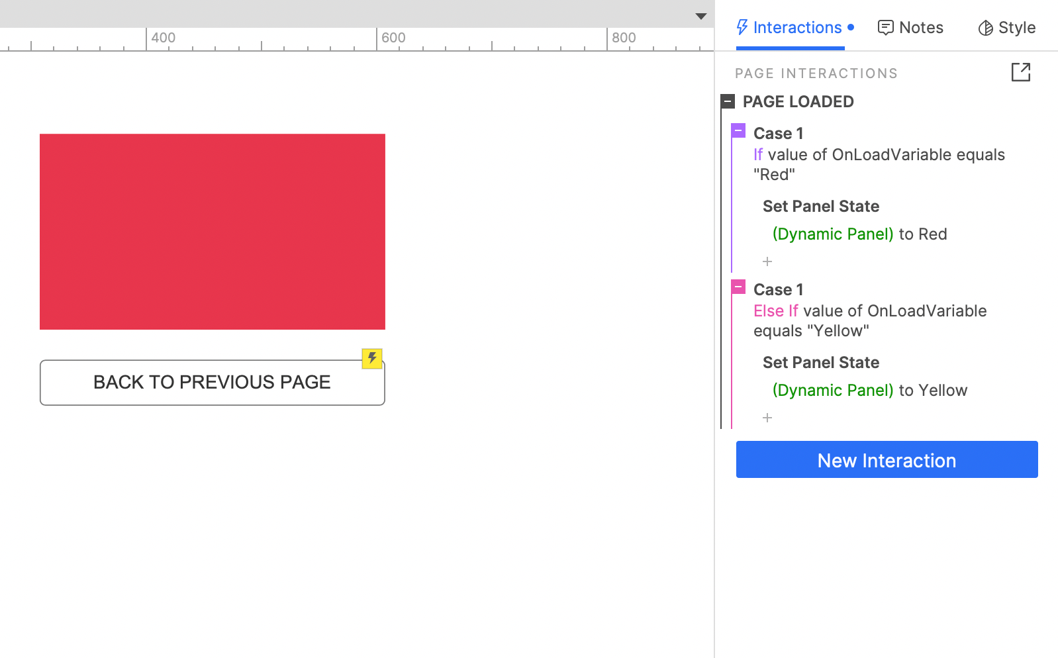Click the Interactions lightning bolt icon
The width and height of the screenshot is (1058, 658).
coord(742,27)
